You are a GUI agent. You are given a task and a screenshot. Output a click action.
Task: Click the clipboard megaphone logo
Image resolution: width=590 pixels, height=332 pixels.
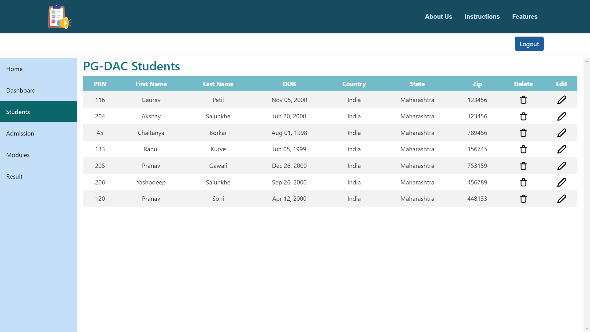(x=59, y=17)
